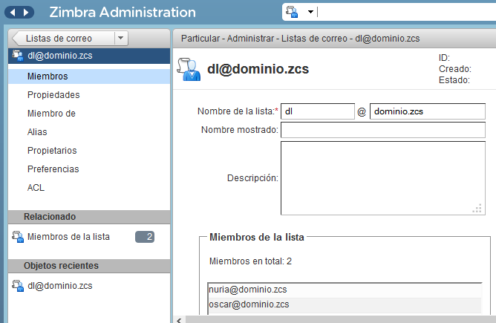Select member oscar@dominio.zcs
The width and height of the screenshot is (496, 323).
click(x=345, y=304)
